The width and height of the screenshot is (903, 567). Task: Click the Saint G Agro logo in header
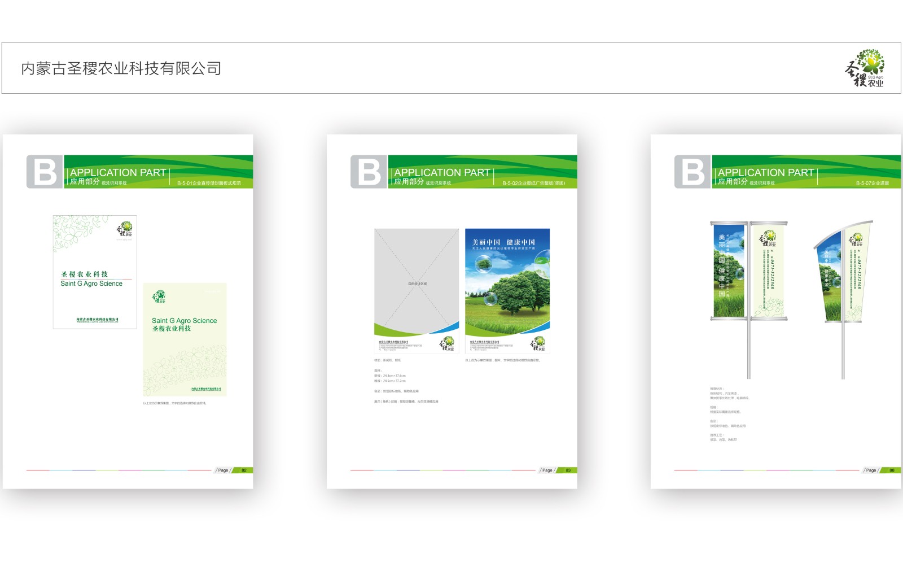(x=864, y=68)
